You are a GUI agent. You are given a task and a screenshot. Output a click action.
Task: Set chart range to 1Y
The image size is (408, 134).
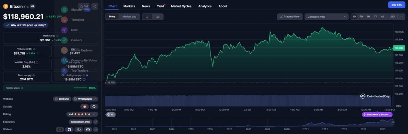click(x=376, y=17)
